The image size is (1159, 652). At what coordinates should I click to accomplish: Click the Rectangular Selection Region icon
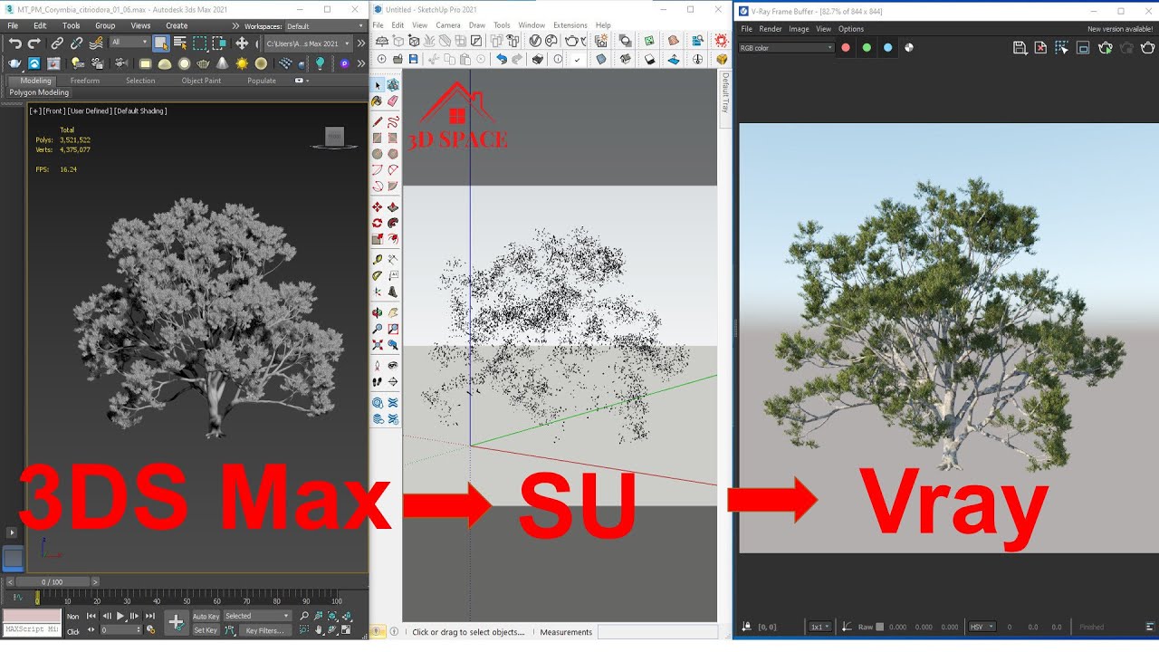200,43
